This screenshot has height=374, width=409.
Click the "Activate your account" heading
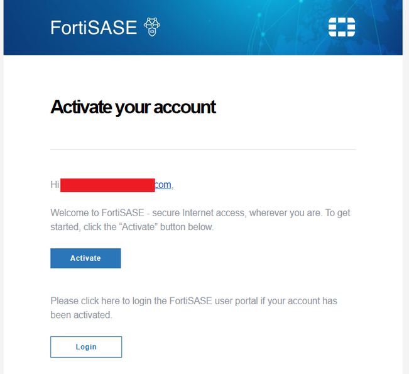click(133, 107)
